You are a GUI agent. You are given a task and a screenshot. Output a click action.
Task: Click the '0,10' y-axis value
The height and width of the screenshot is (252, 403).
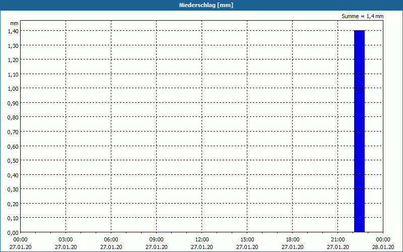pos(13,218)
